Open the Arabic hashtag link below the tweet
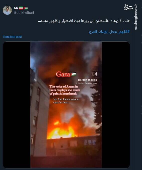Screen dimensions: 142x170 109,32
